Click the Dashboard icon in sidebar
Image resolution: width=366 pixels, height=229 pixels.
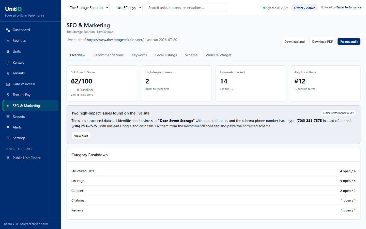coord(8,30)
